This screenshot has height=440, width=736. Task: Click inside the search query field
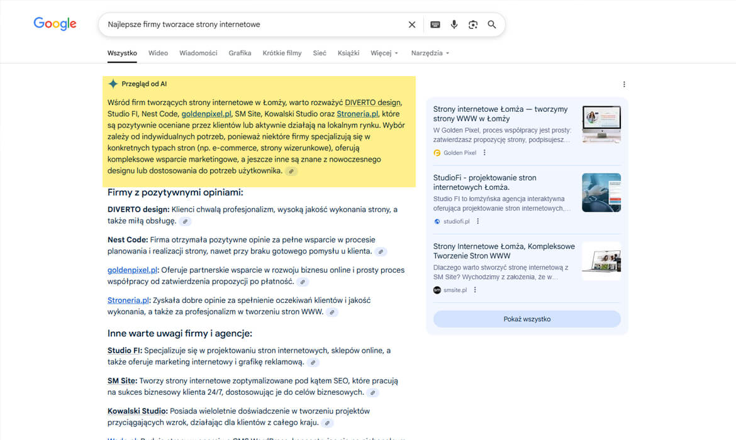pyautogui.click(x=252, y=25)
